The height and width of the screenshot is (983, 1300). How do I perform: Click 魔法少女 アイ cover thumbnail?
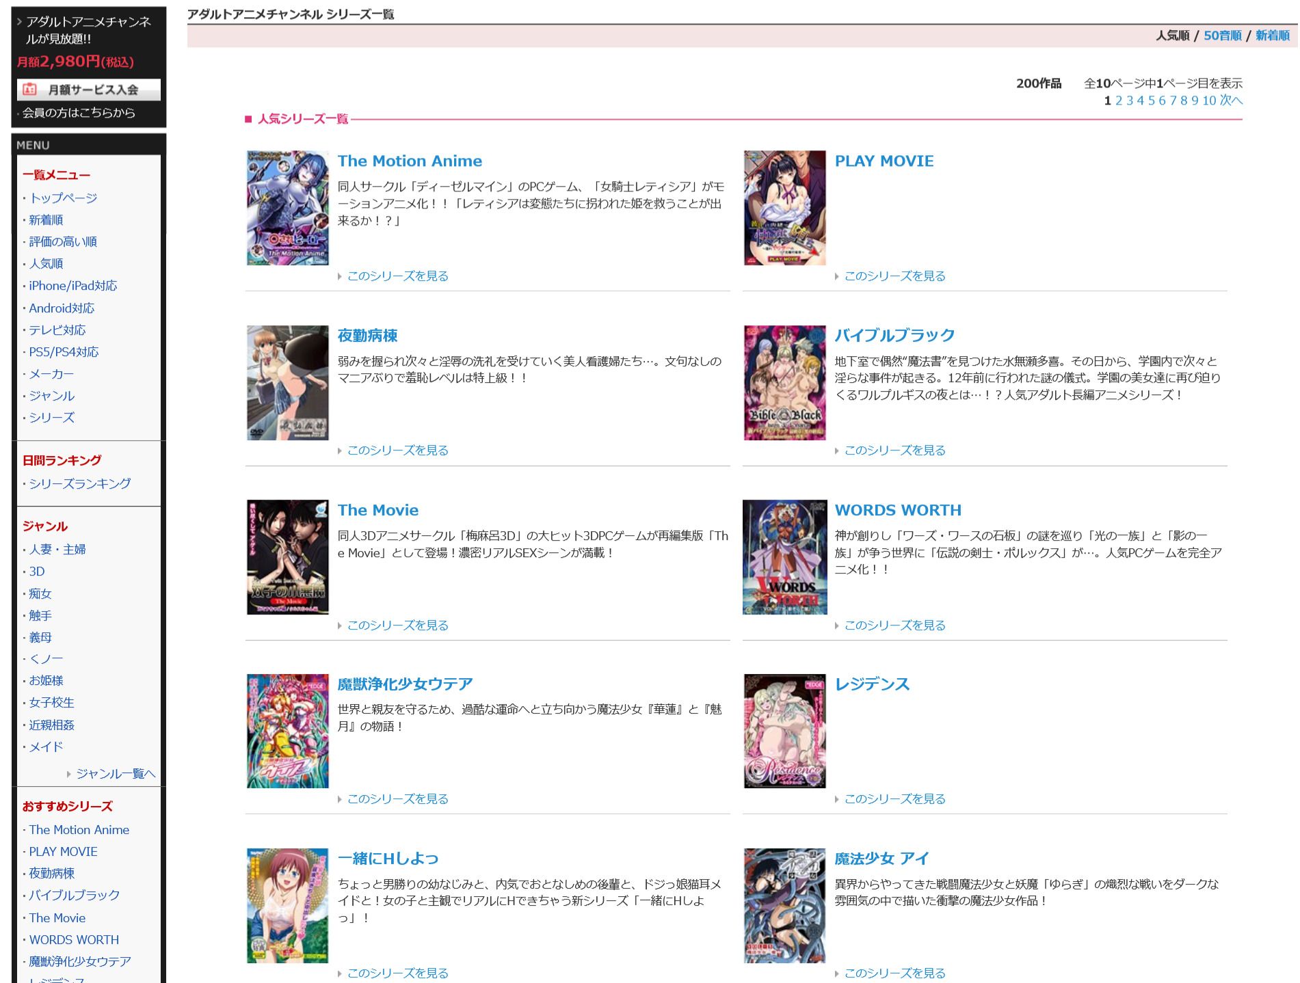(x=785, y=906)
